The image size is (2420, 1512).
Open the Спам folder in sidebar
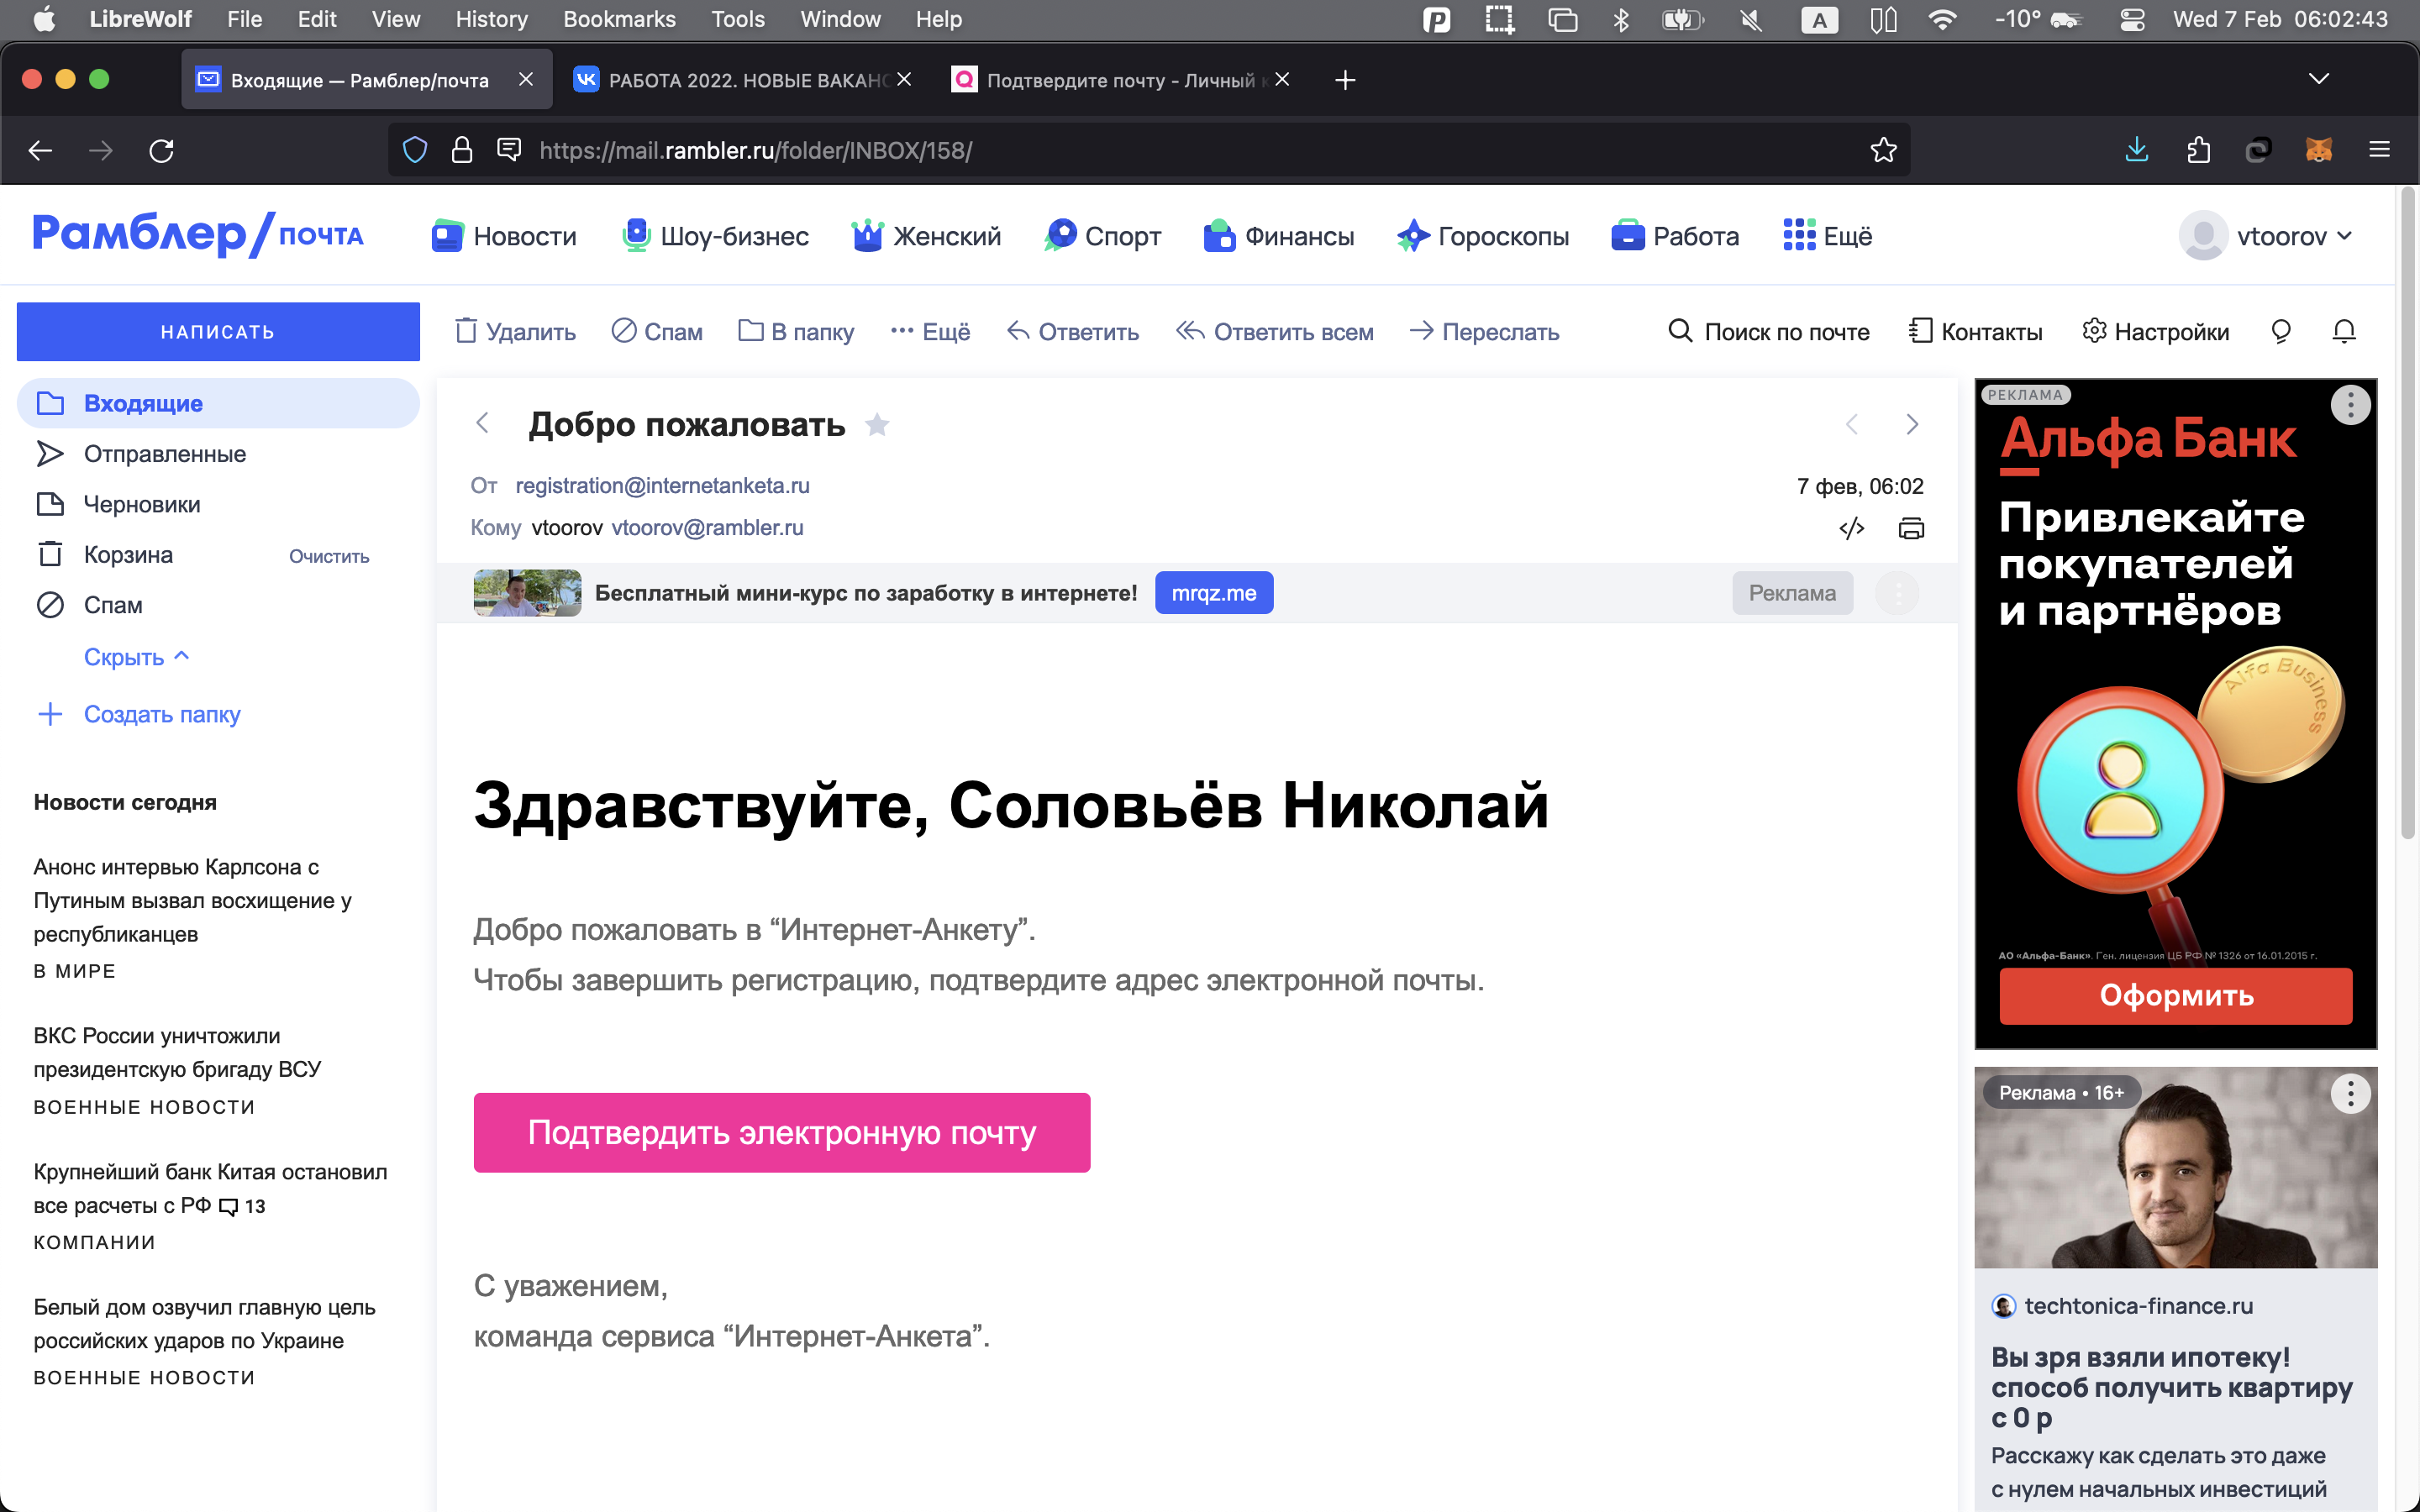point(218,605)
